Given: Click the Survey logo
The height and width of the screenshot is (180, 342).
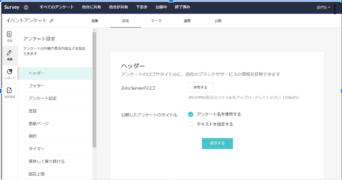Looking at the screenshot, I should [12, 7].
